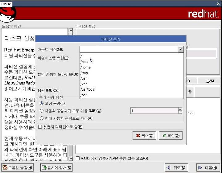Image resolution: width=222 pixels, height=173 pixels.
Task: Choose /var from the list
Action: (131, 84)
